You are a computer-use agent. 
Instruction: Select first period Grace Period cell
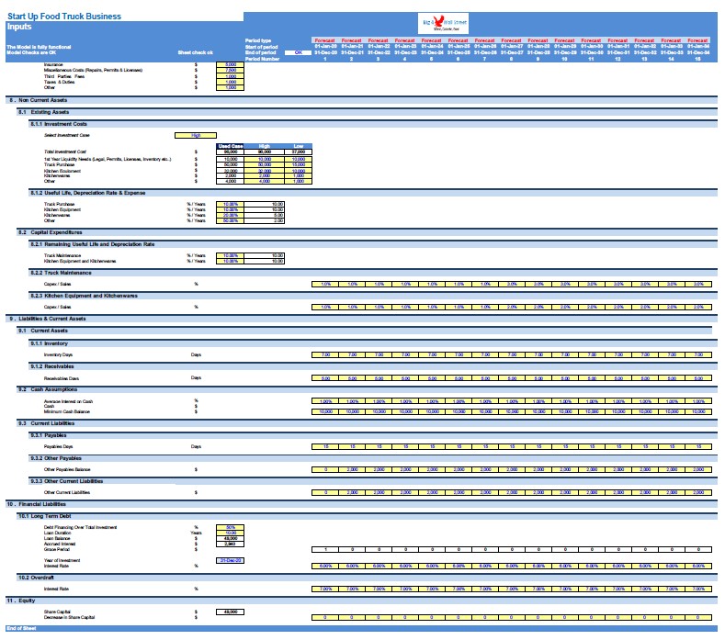point(325,548)
